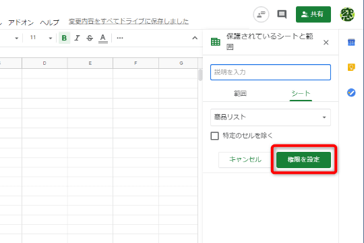Apply italic formatting

pos(77,38)
